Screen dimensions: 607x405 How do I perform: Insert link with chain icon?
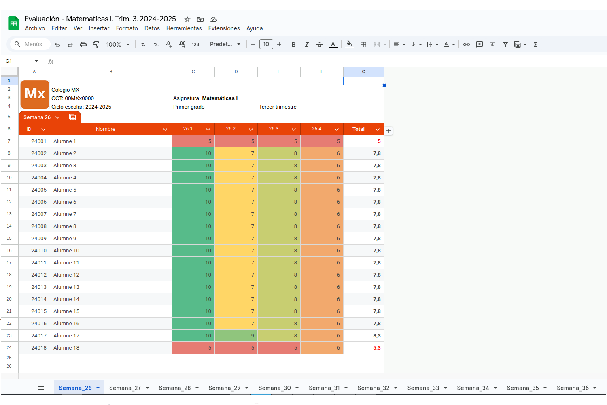pyautogui.click(x=467, y=45)
